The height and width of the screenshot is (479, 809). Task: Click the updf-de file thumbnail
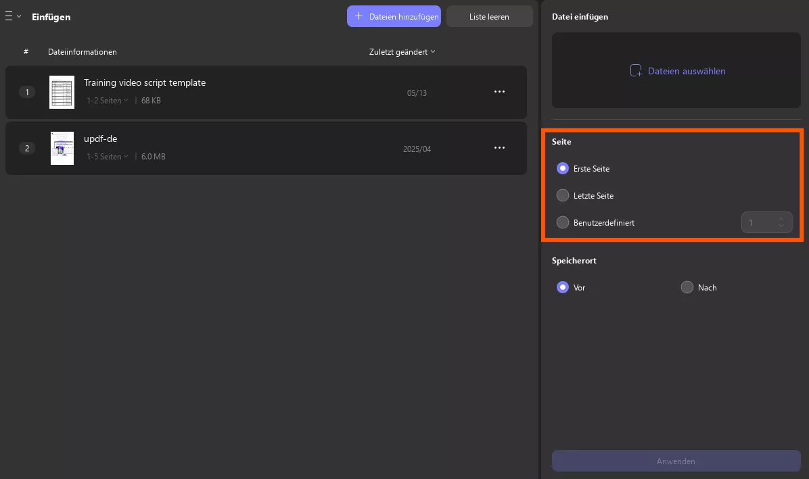click(x=62, y=148)
